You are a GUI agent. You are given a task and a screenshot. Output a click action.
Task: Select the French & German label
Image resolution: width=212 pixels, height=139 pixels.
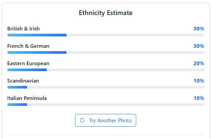point(28,46)
